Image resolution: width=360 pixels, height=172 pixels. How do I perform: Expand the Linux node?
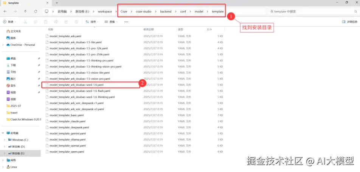click(x=3, y=167)
